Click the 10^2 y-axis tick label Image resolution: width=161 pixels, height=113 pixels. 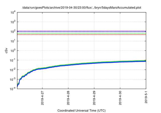(13, 32)
